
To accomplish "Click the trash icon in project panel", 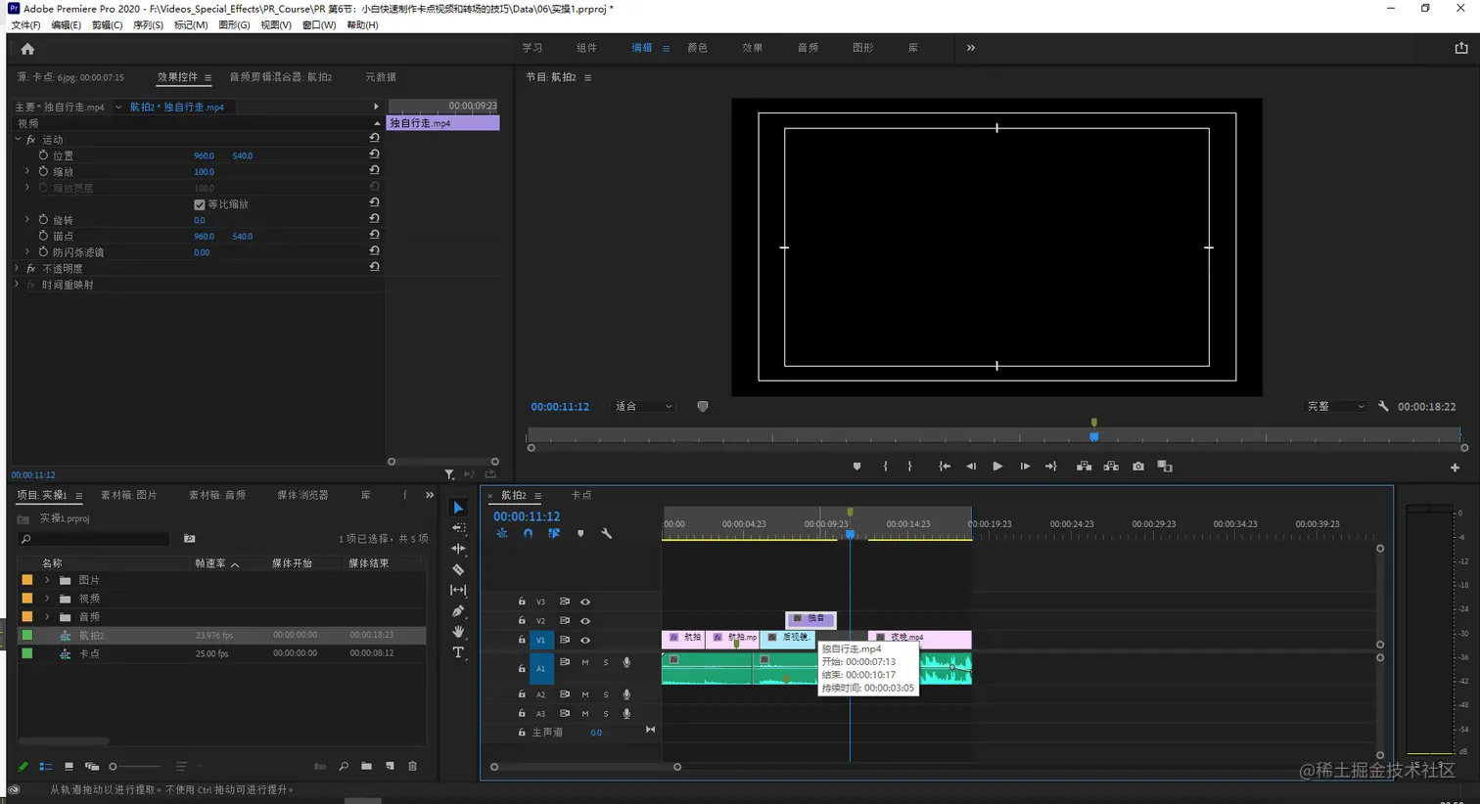I will point(412,766).
